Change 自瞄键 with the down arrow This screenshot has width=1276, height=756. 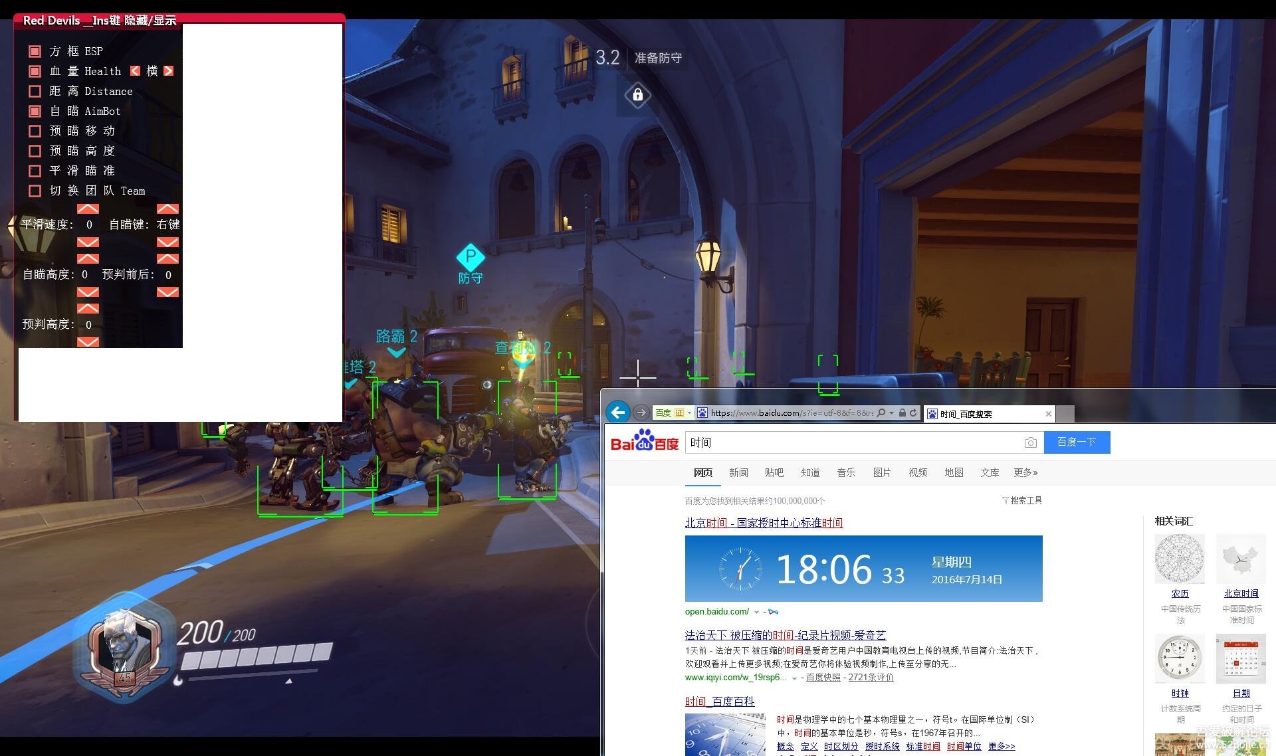(167, 242)
